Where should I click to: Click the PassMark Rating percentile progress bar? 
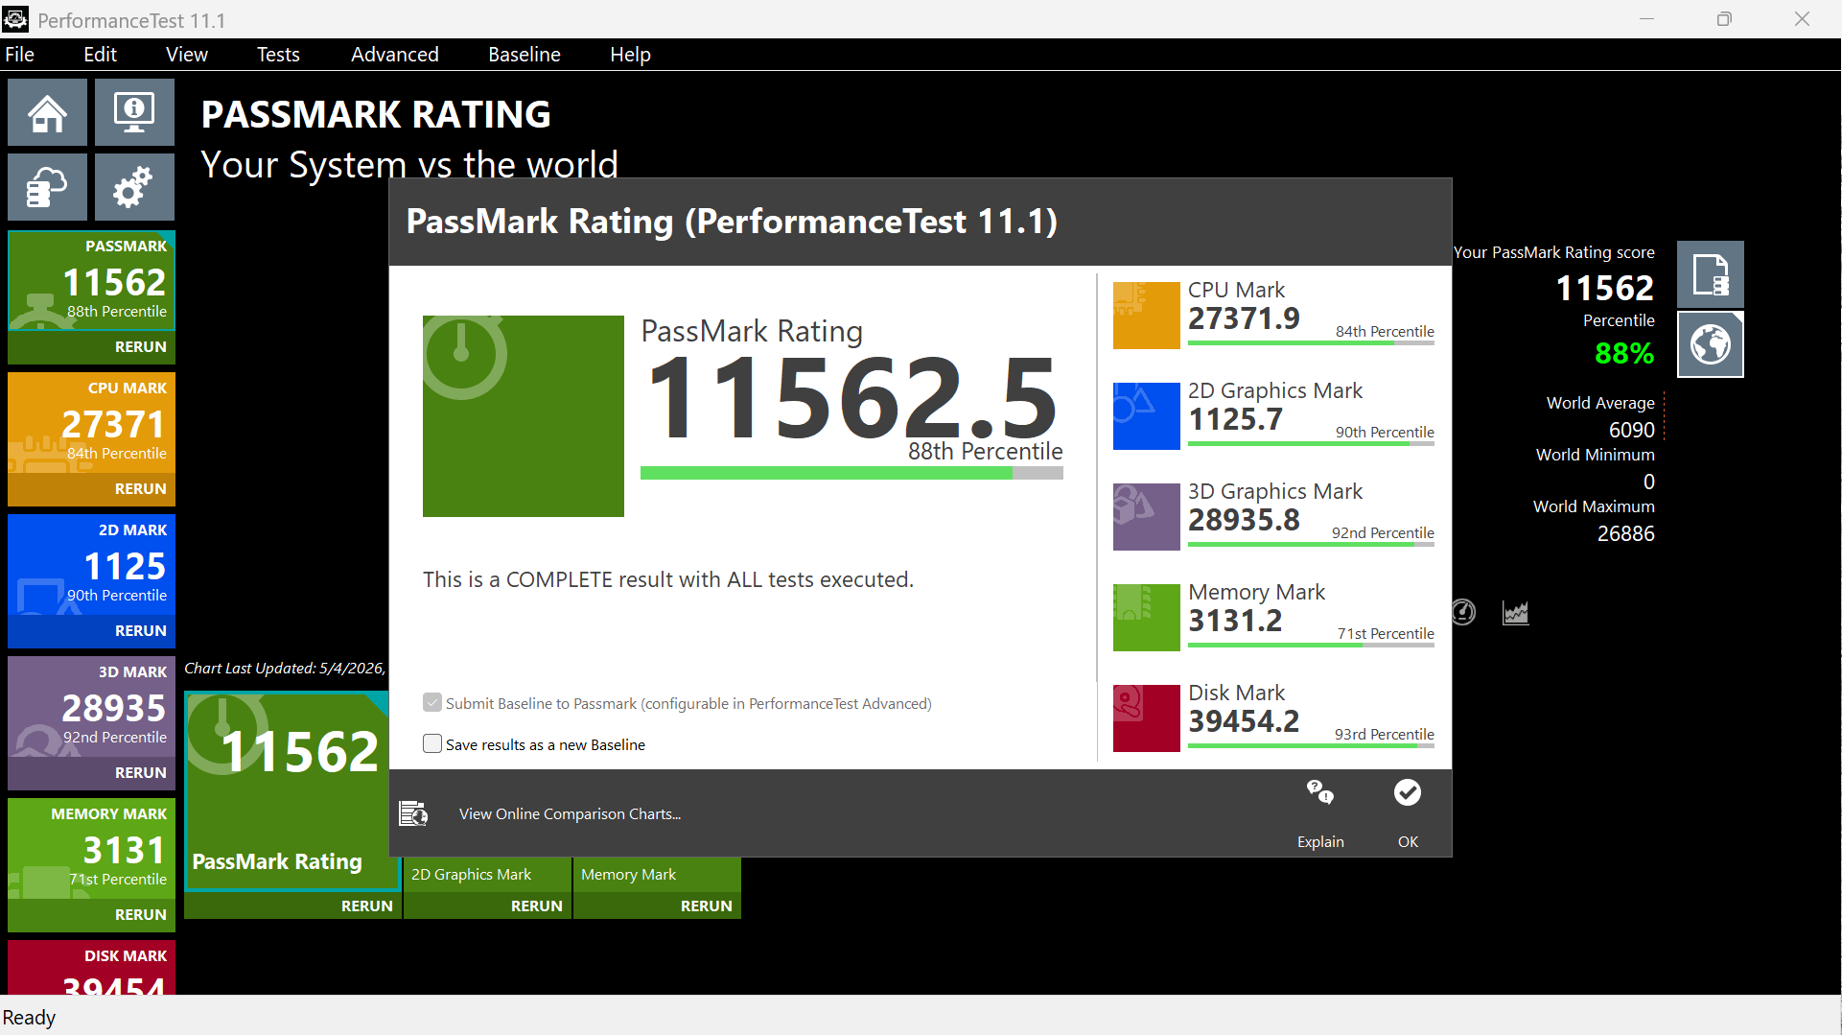pos(851,473)
